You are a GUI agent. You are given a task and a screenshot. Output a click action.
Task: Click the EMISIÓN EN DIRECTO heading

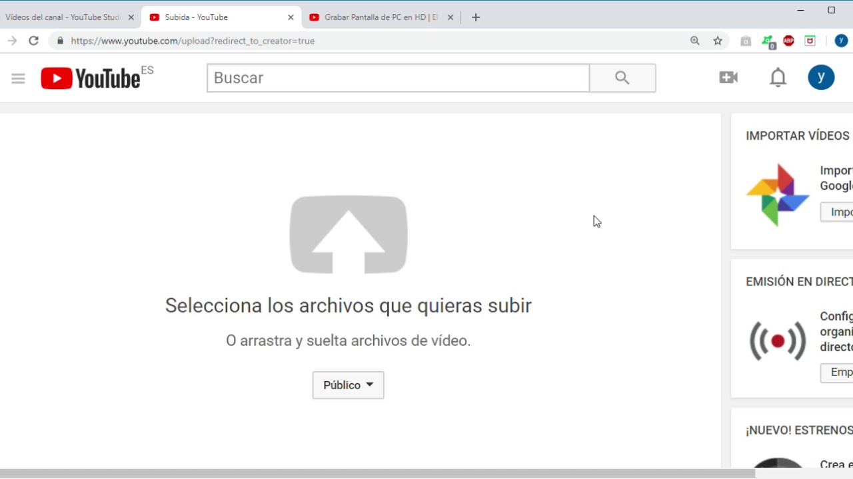click(x=799, y=281)
